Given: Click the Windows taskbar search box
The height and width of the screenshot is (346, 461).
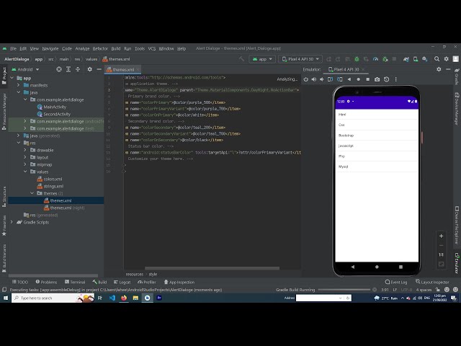Looking at the screenshot, I should tap(53, 298).
